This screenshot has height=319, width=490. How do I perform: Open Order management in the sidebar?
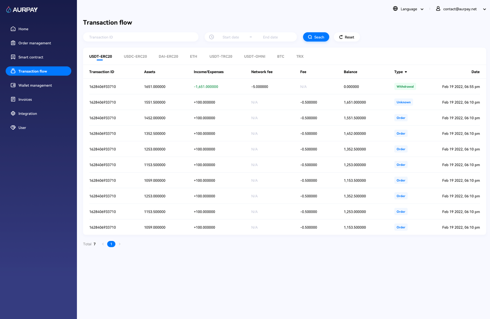click(38, 43)
